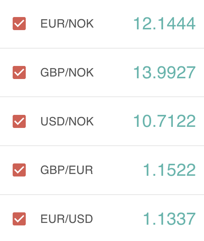Toggle the red checkmark next to 13.9927
Viewport: 204px width, 241px height.
[x=19, y=72]
